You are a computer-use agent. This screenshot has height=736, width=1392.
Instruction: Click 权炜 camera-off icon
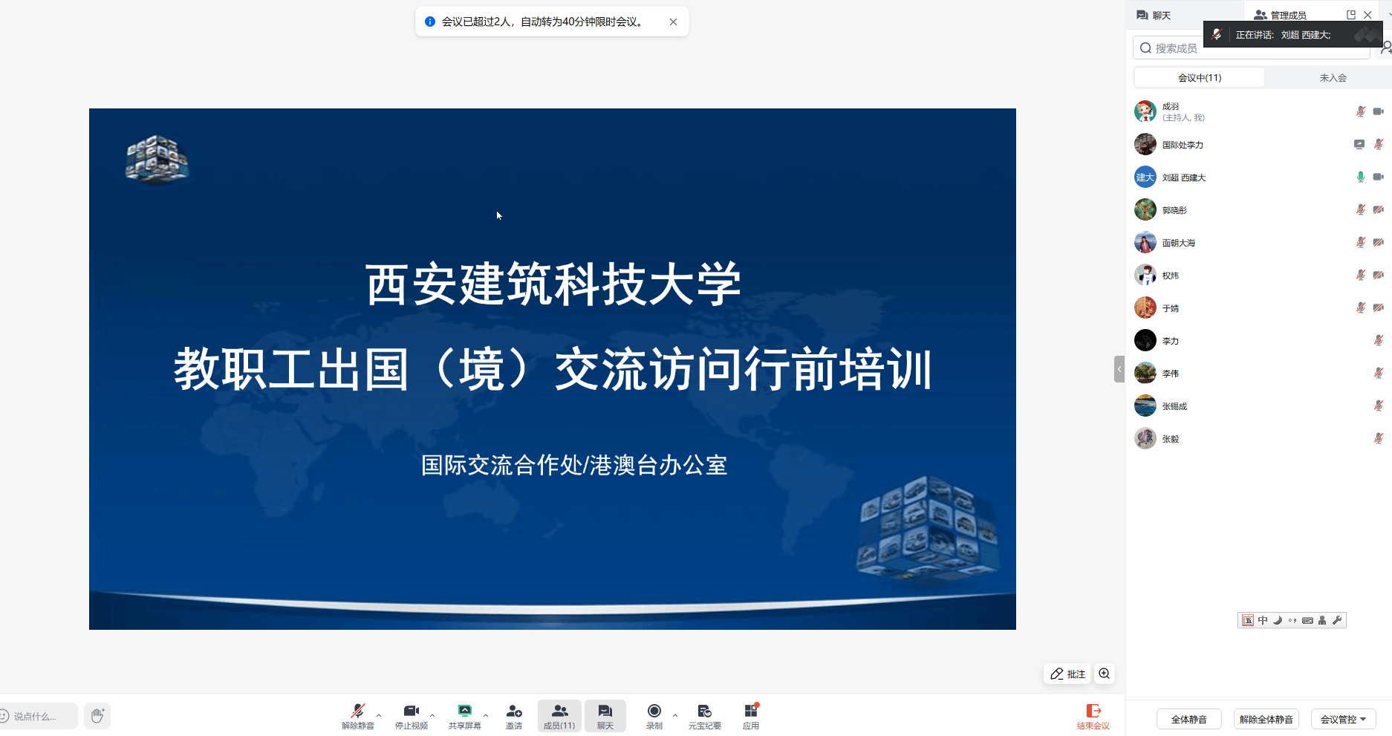(1378, 275)
